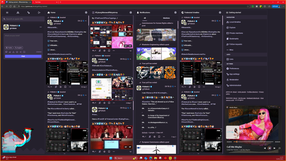
Task: Open the James Corden GIF thumbnail
Action: [x=111, y=137]
